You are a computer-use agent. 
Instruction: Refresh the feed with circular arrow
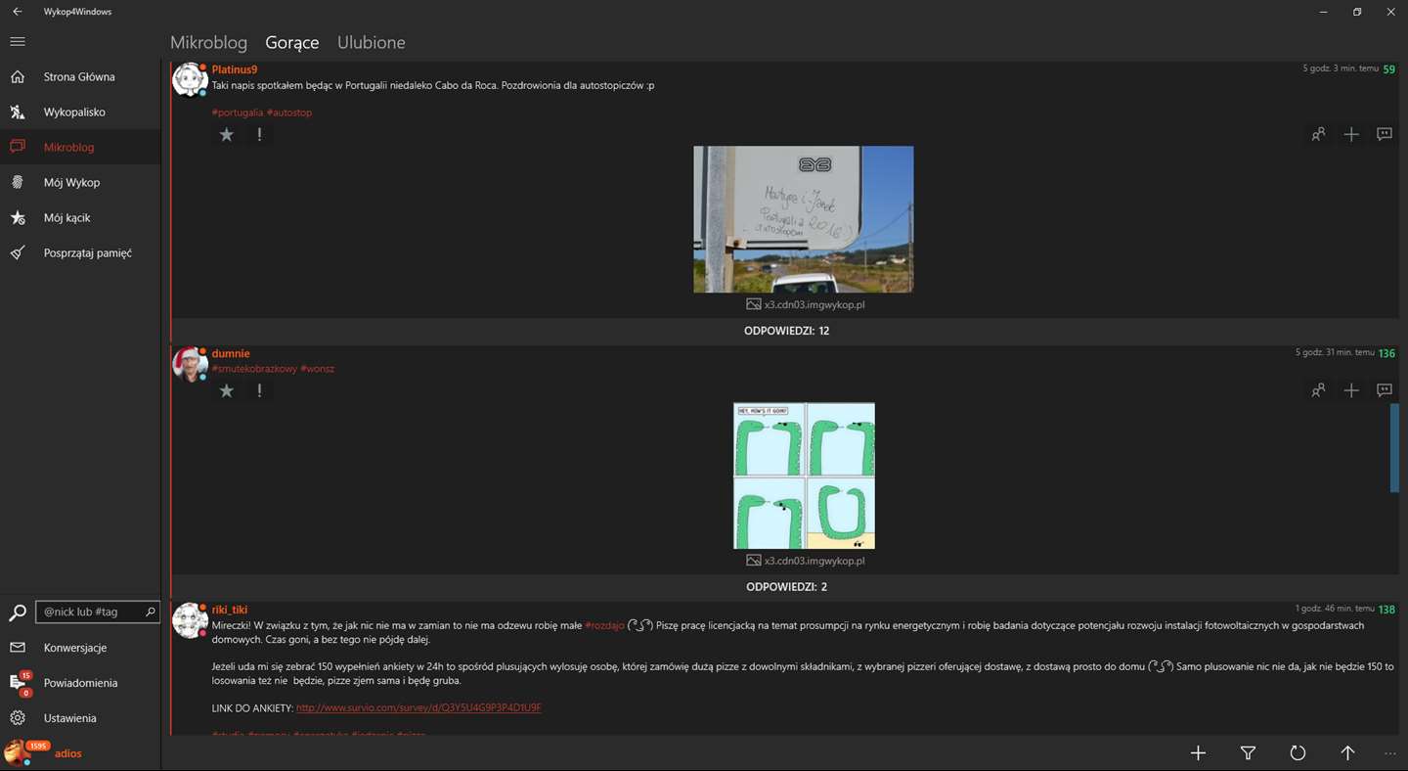pyautogui.click(x=1298, y=752)
